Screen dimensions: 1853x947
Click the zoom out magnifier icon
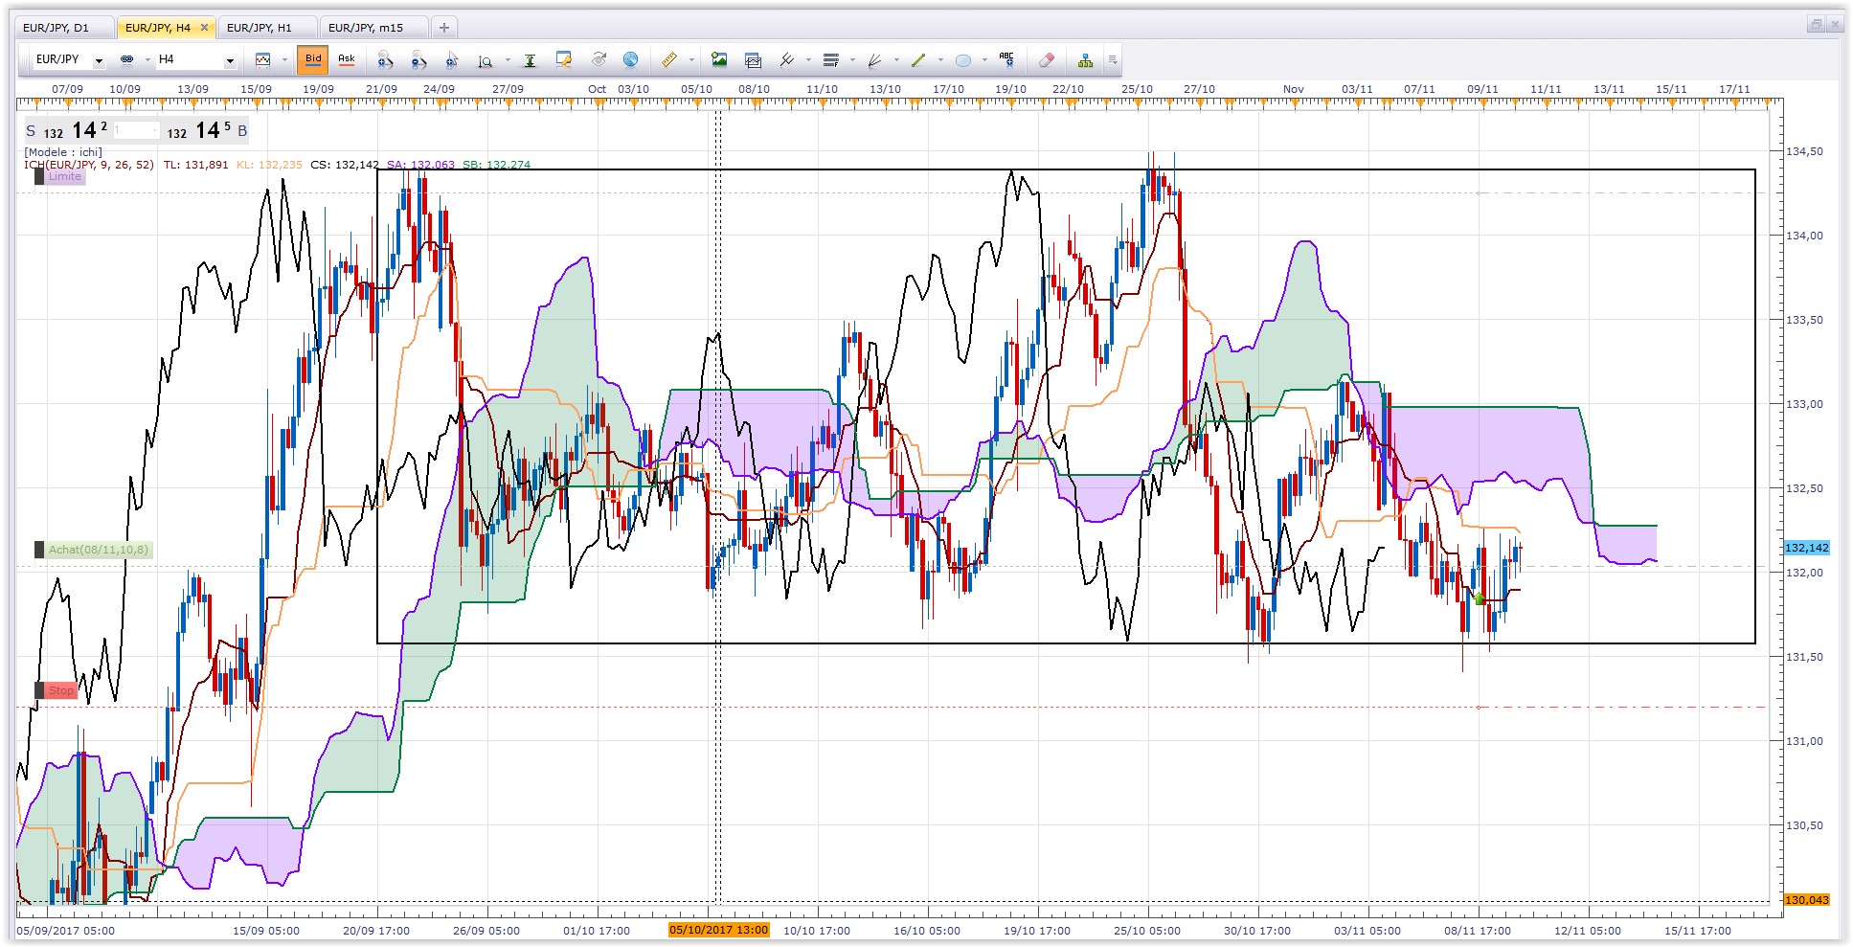pos(418,60)
